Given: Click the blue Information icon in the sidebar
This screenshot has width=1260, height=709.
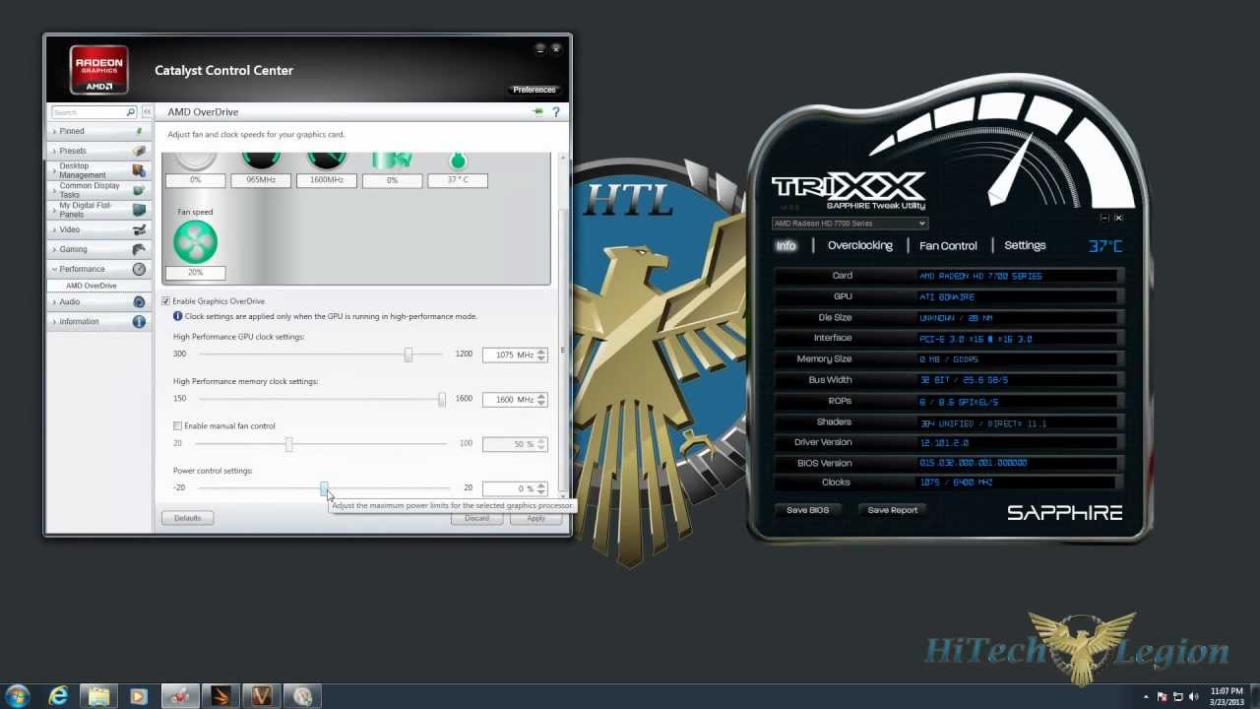Looking at the screenshot, I should [139, 321].
